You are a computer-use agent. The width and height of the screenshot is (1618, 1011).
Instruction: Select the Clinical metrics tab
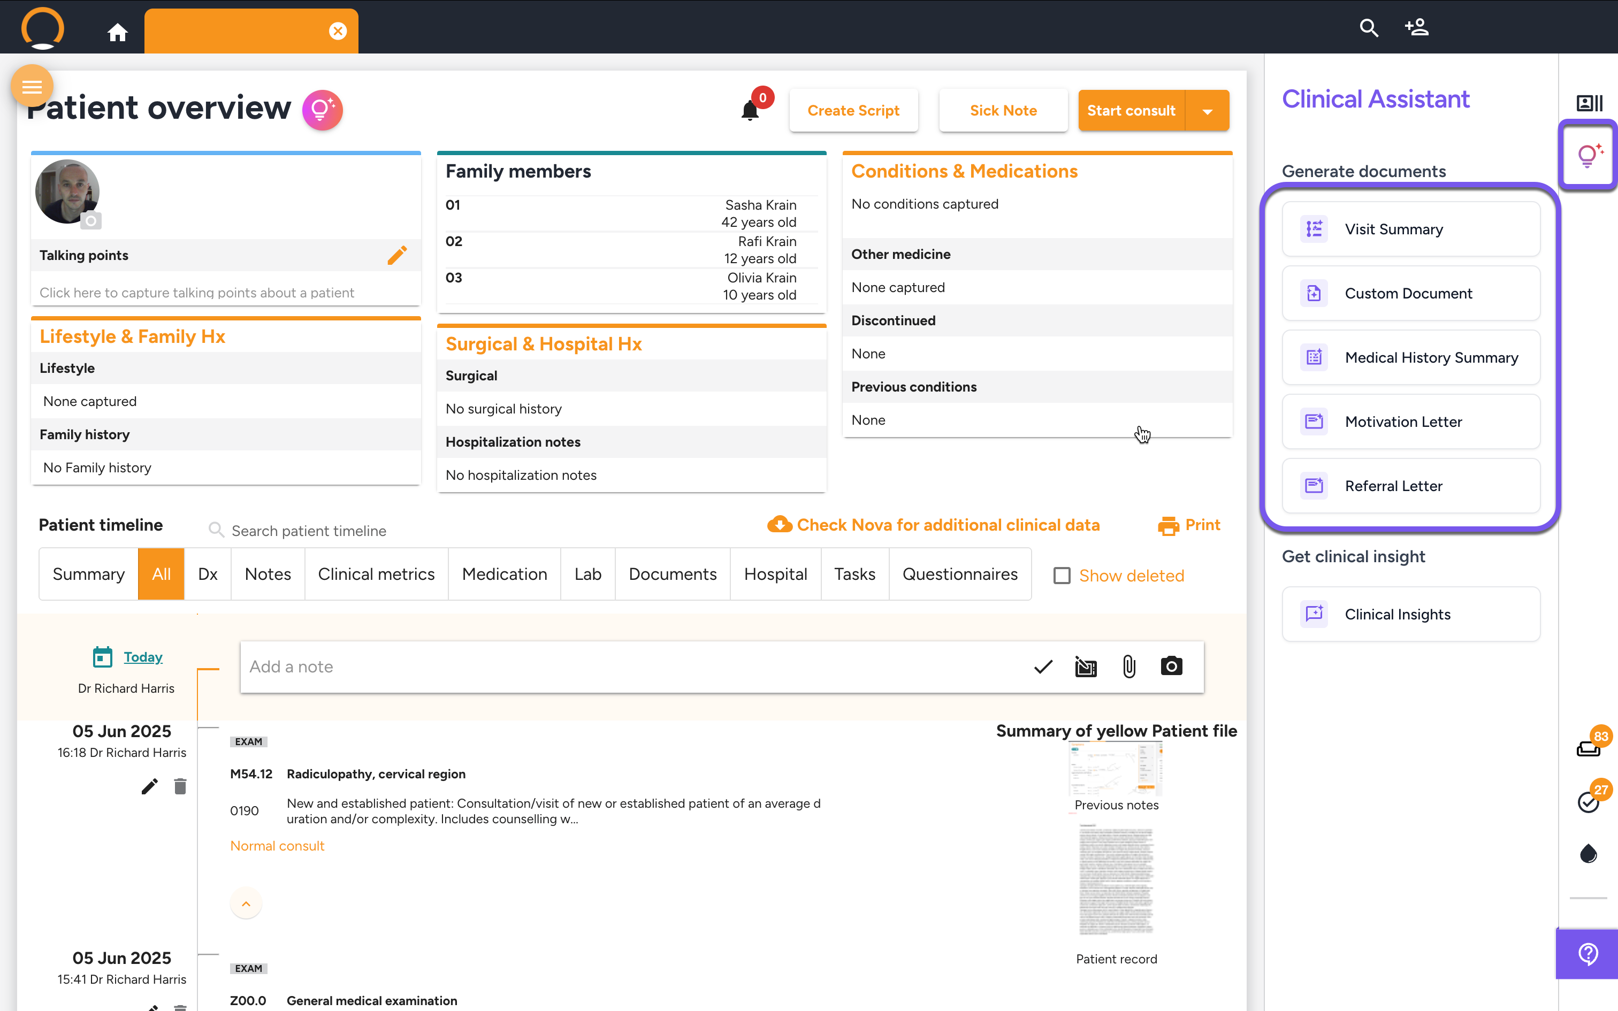pos(376,575)
